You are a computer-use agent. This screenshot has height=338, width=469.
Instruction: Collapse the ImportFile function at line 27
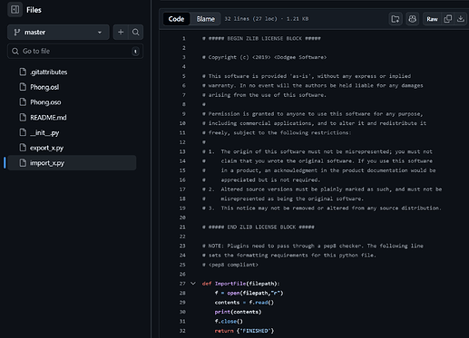pos(193,284)
